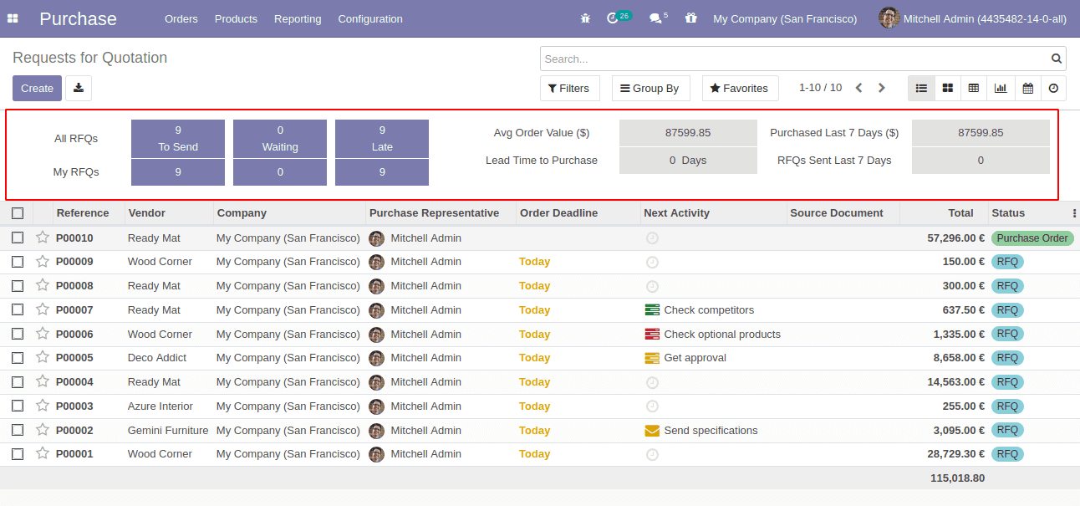Go to next page arrow
The height and width of the screenshot is (506, 1080).
pos(882,88)
